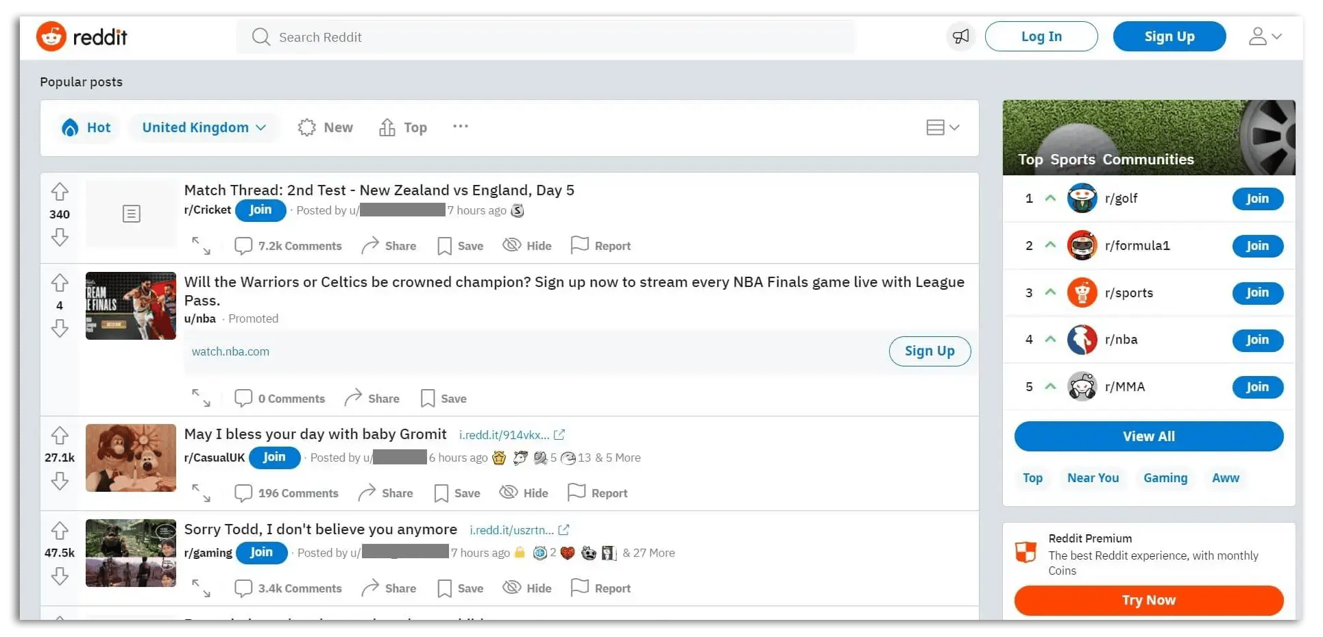Select the Hot sorting flame icon
The height and width of the screenshot is (637, 1323).
click(x=70, y=127)
